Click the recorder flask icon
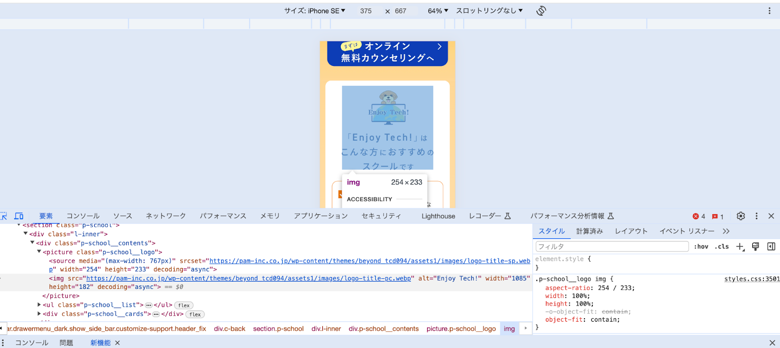780x348 pixels. [507, 216]
